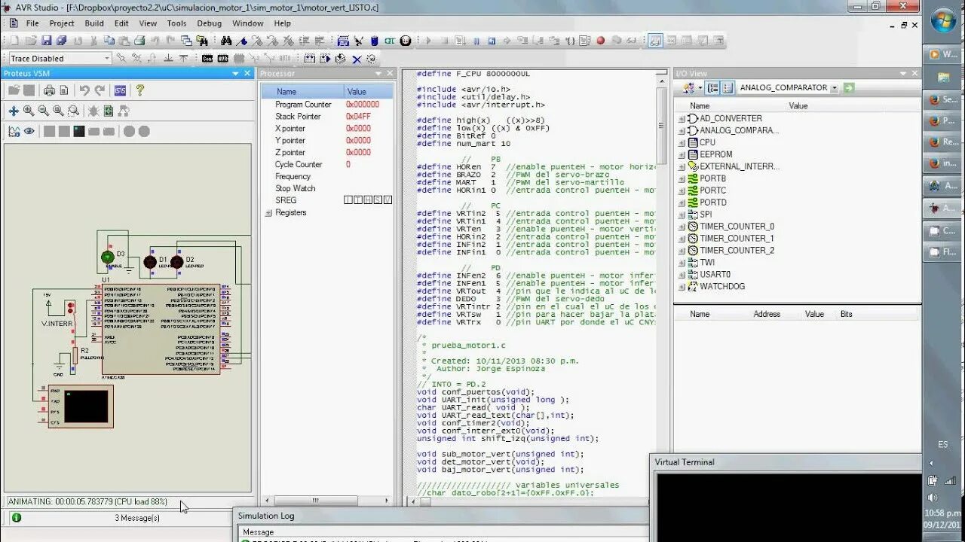
Task: Click the green arrow icon in I/O View
Action: (849, 87)
